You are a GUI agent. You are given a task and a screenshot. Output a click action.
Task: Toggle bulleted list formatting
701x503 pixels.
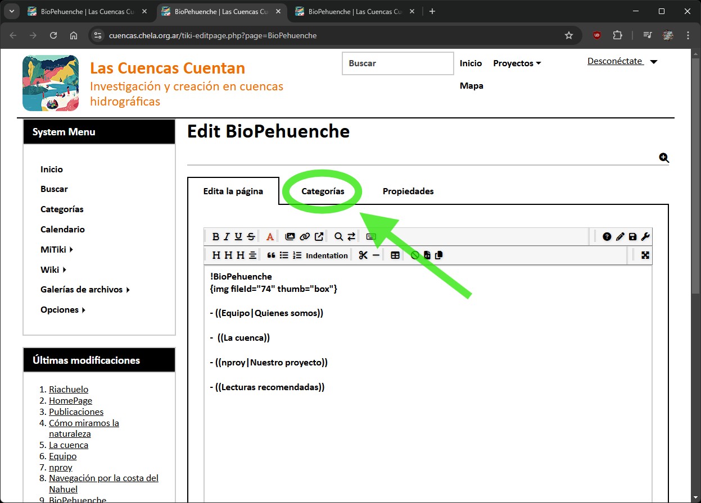[x=284, y=255]
